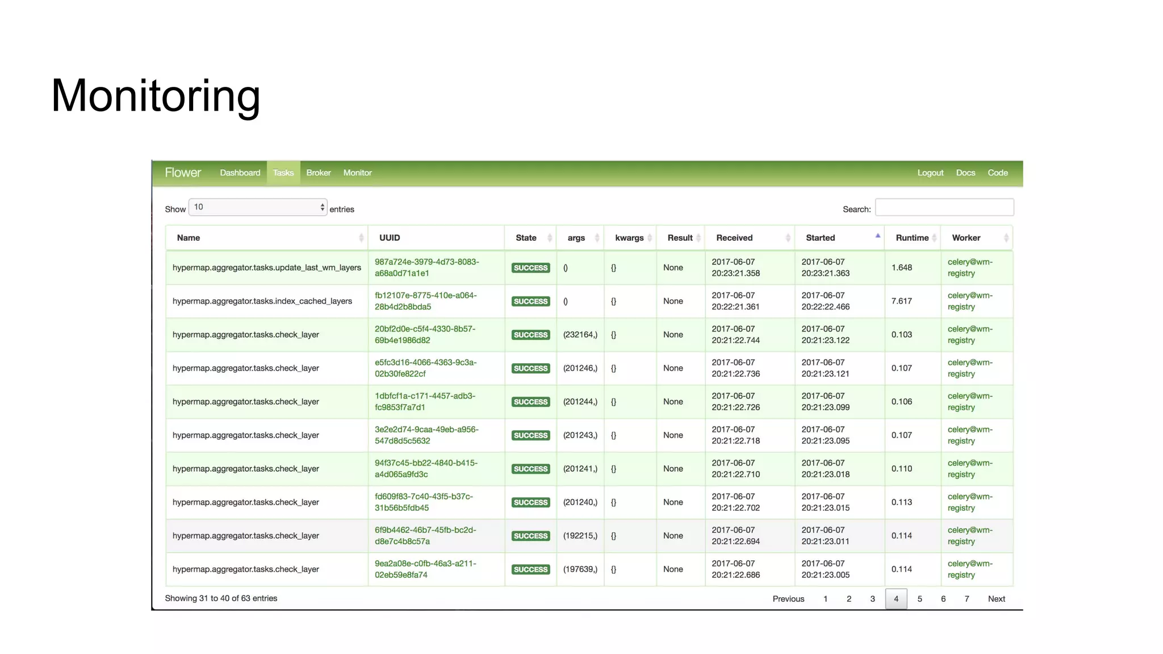Sort by the State column sort icon
Viewport: 1163px width, 654px height.
550,238
